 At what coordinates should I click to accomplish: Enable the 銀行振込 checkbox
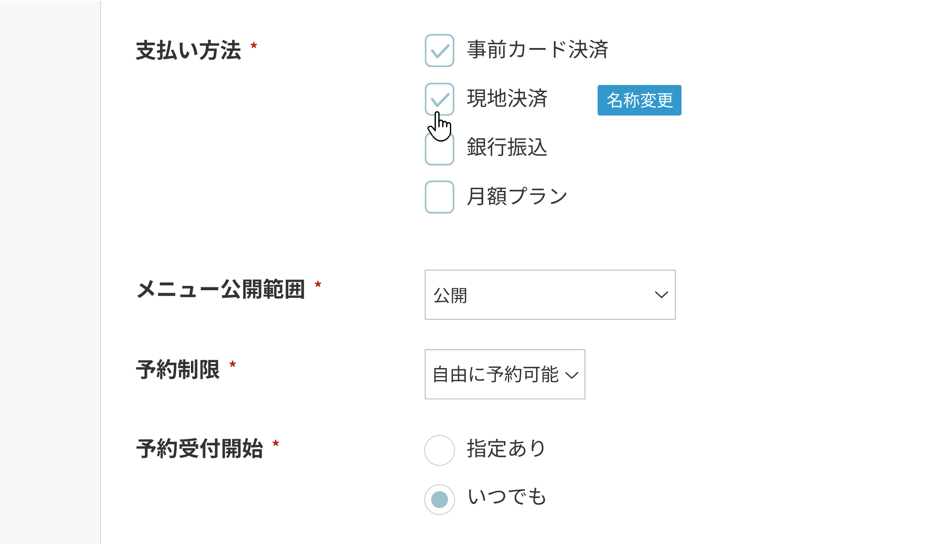[439, 151]
